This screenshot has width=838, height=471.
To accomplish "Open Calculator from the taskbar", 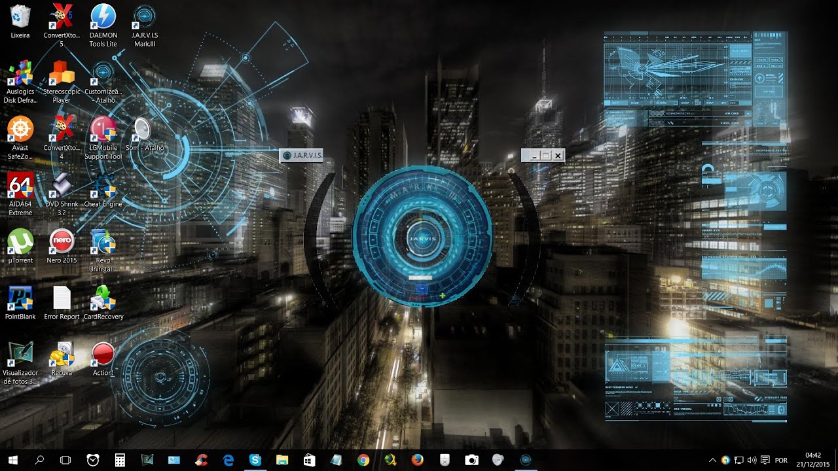I will [120, 460].
